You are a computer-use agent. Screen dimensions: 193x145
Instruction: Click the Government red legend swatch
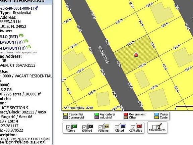pyautogui.click(x=126, y=114)
